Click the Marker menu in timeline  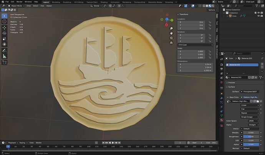click(x=39, y=143)
